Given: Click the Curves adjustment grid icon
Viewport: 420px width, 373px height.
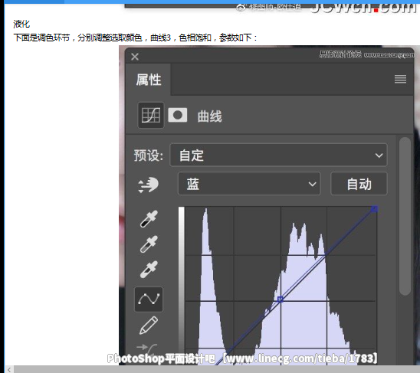Looking at the screenshot, I should (151, 115).
